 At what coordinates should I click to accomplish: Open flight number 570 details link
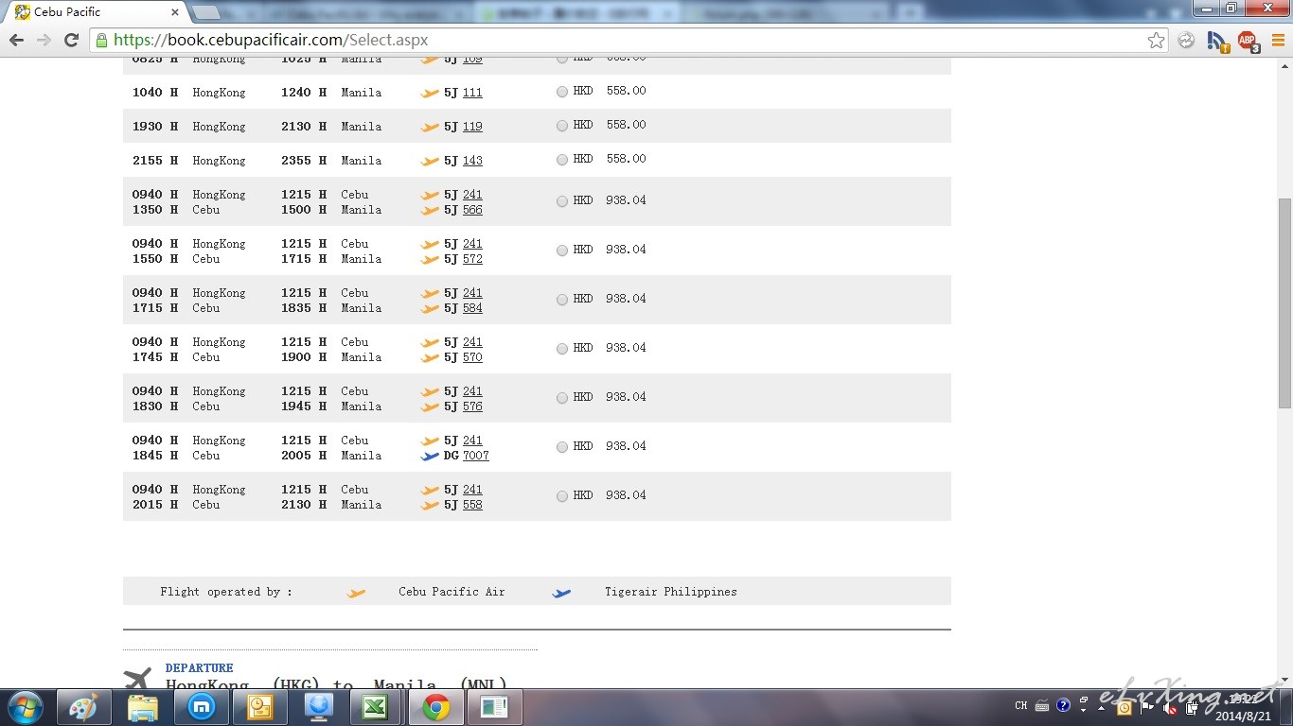click(472, 357)
